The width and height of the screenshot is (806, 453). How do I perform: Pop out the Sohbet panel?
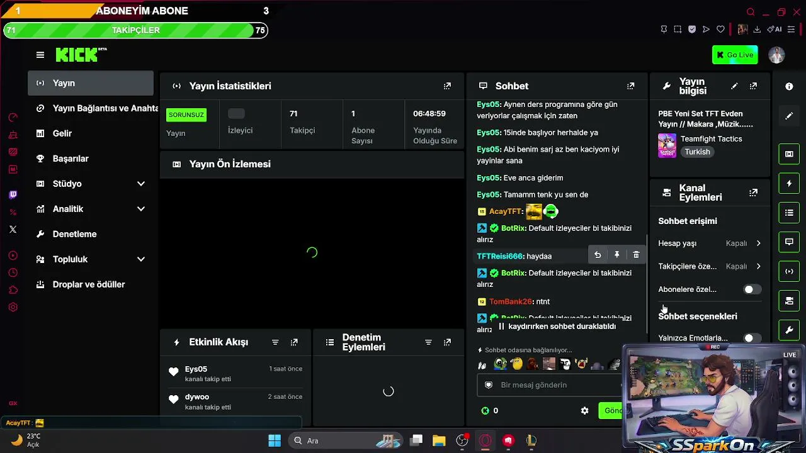630,86
